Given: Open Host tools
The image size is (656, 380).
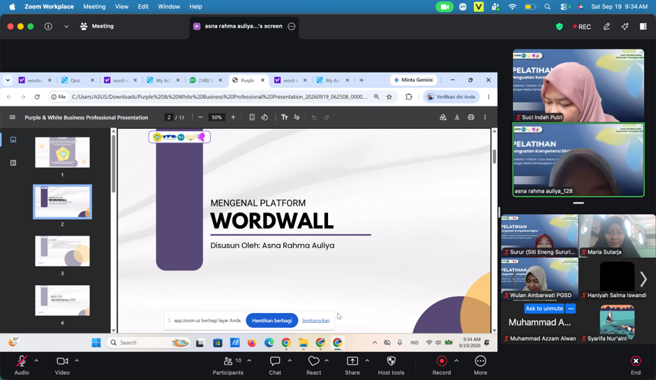Looking at the screenshot, I should 392,365.
